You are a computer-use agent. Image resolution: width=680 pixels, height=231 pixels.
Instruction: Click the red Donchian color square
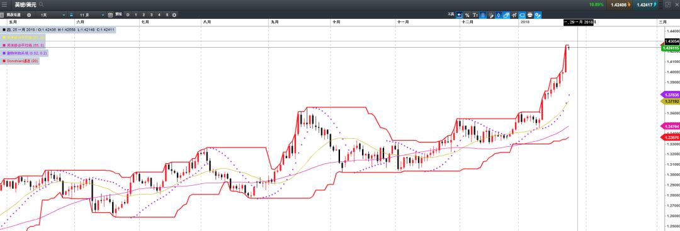tap(4, 61)
